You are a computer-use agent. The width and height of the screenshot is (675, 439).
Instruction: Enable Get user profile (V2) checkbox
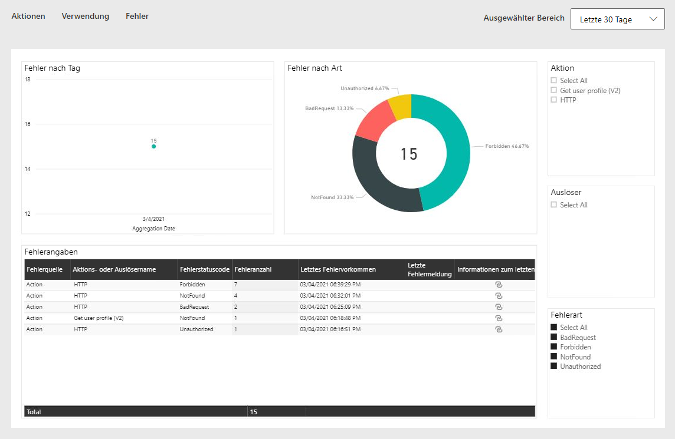553,90
